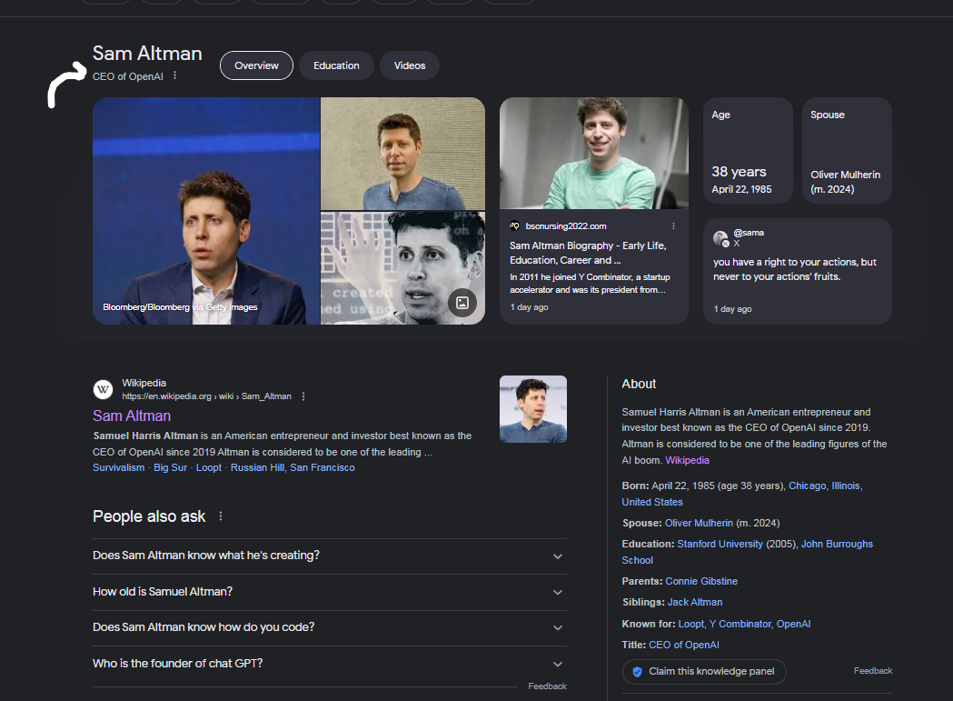The width and height of the screenshot is (953, 701).
Task: Expand "Does Sam Altman know how do you code?"
Action: [x=330, y=627]
